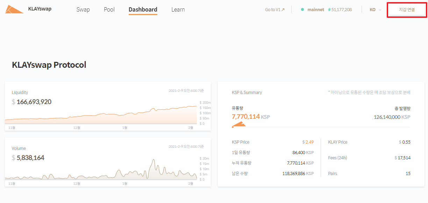Open the Swap tab
This screenshot has height=203, width=428.
click(83, 9)
